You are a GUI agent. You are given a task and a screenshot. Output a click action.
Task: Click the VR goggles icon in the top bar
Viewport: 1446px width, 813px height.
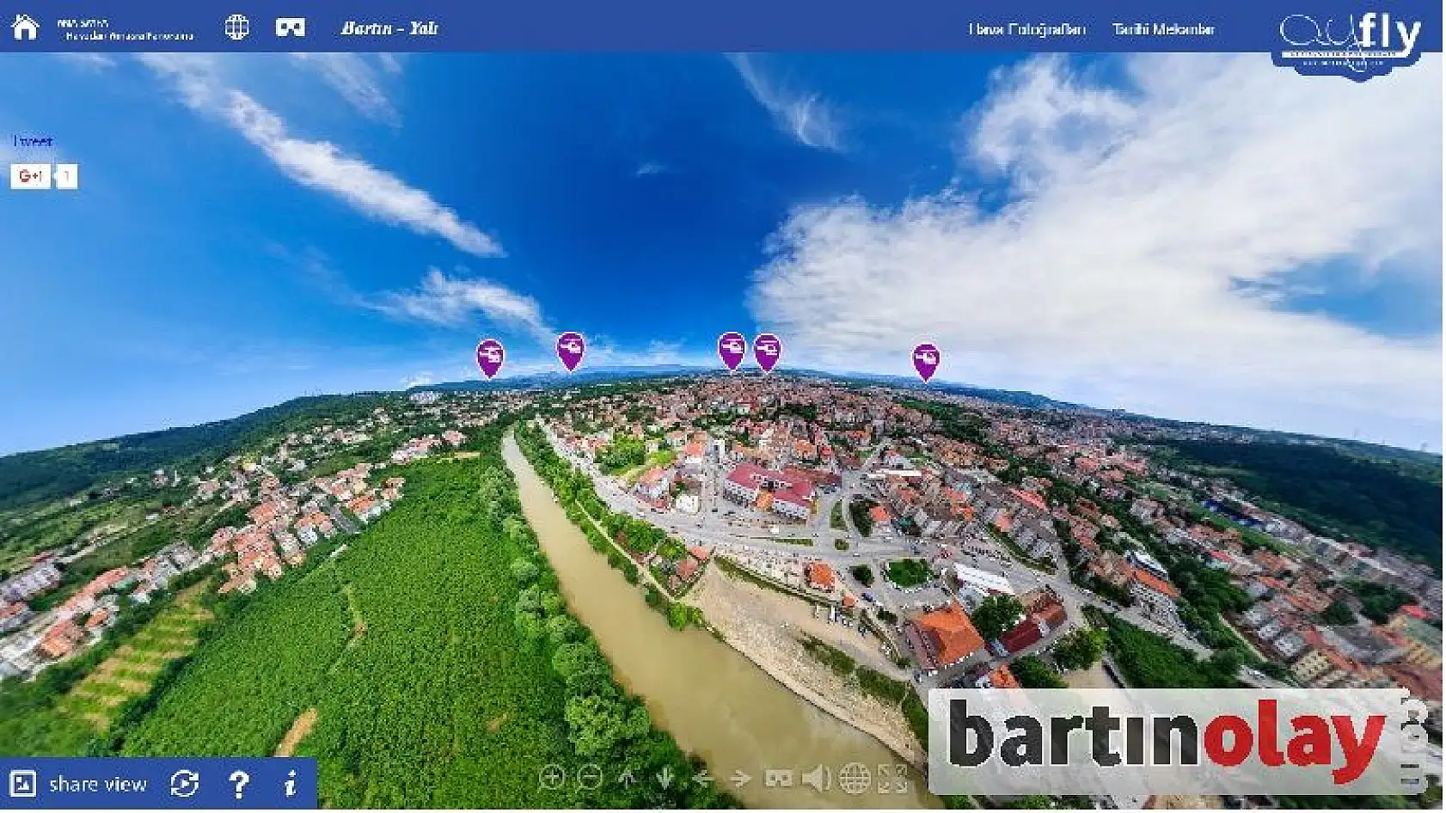[291, 26]
